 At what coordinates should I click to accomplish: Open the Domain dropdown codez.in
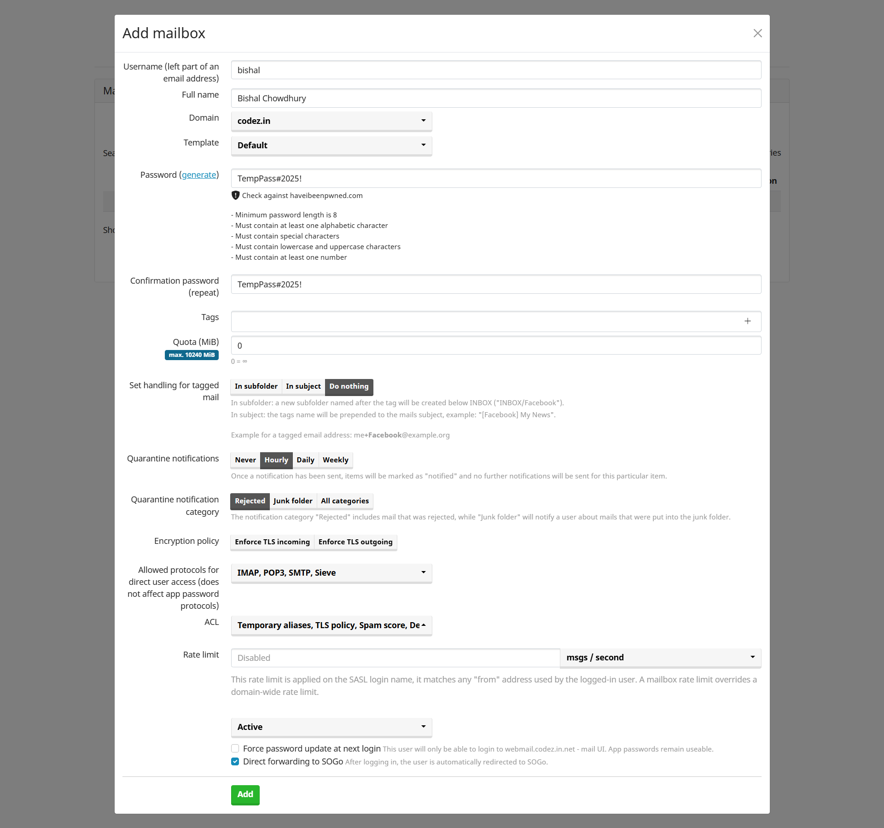(x=331, y=121)
